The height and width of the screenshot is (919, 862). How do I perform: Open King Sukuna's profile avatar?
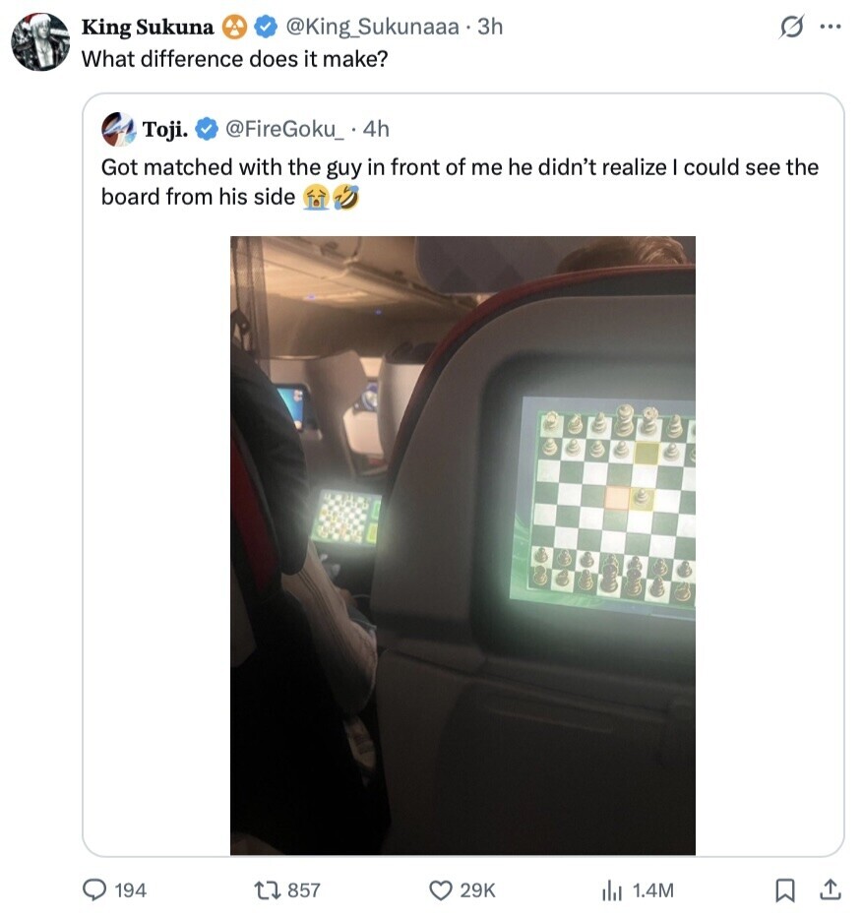coord(40,42)
